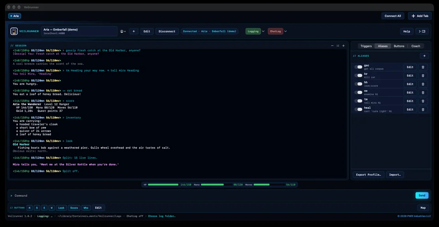Open the profile avatar menu
Viewport: 439px width, 227px height.
pyautogui.click(x=123, y=32)
